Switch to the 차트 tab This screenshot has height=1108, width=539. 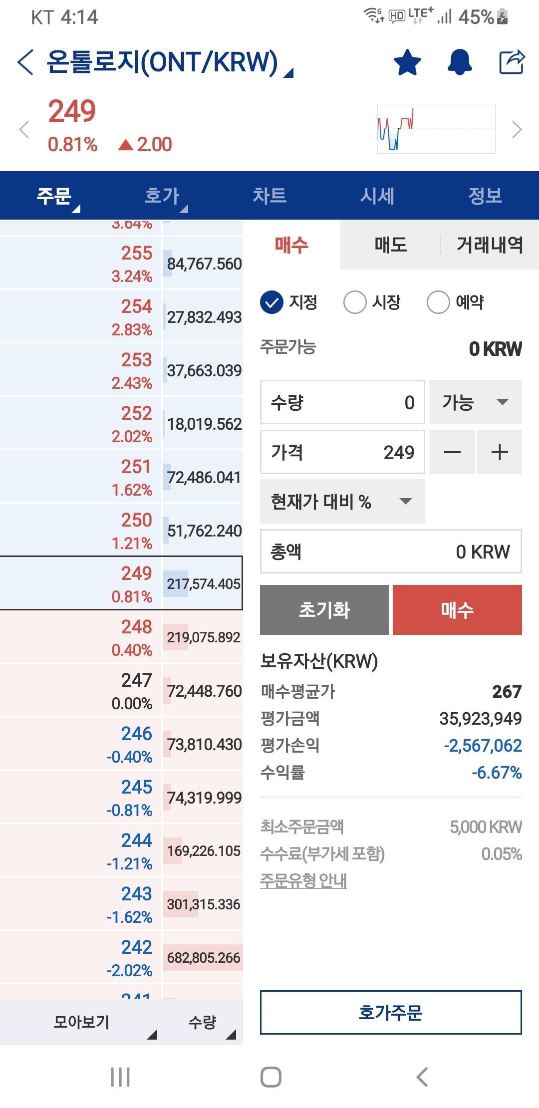[269, 196]
